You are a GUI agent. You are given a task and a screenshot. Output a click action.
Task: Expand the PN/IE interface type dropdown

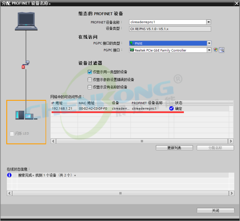pos(209,43)
